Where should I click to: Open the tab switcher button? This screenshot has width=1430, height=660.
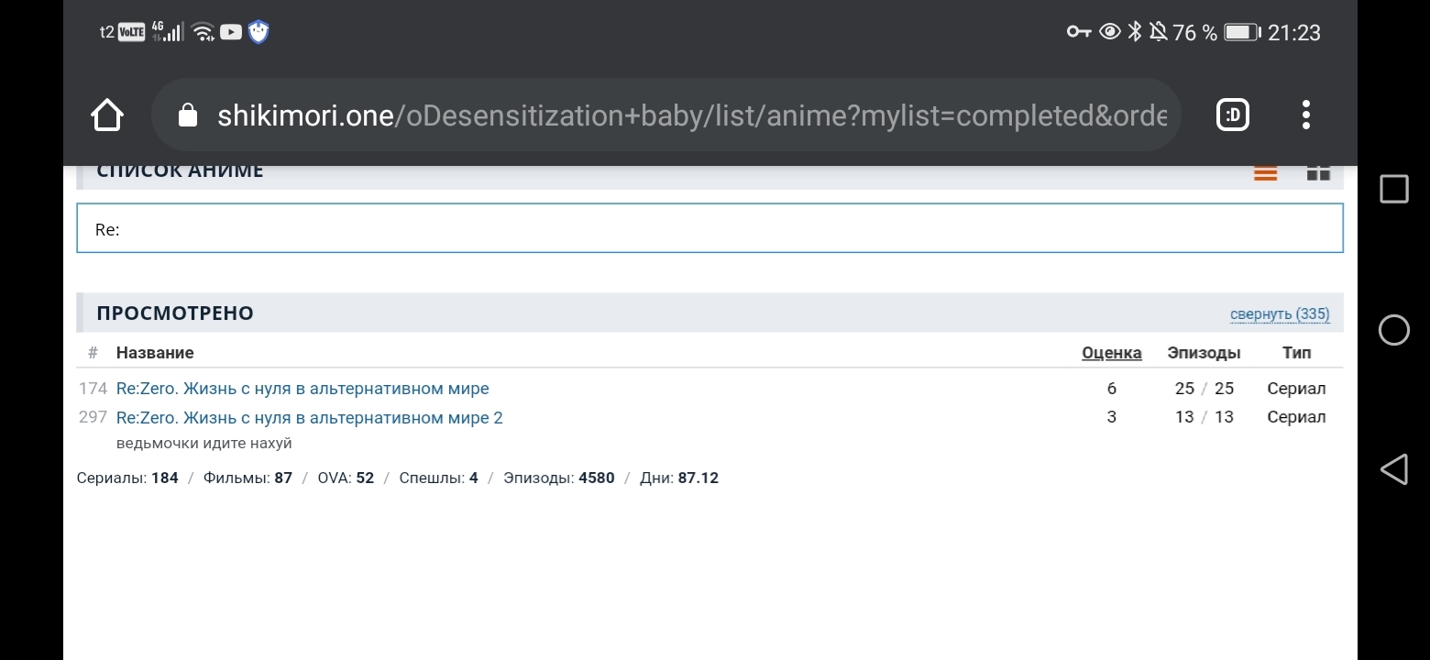pyautogui.click(x=1233, y=115)
